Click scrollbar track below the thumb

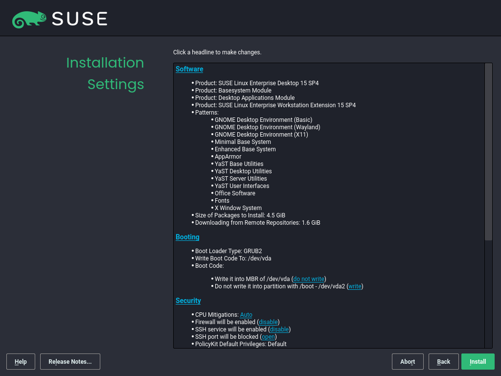[488, 294]
